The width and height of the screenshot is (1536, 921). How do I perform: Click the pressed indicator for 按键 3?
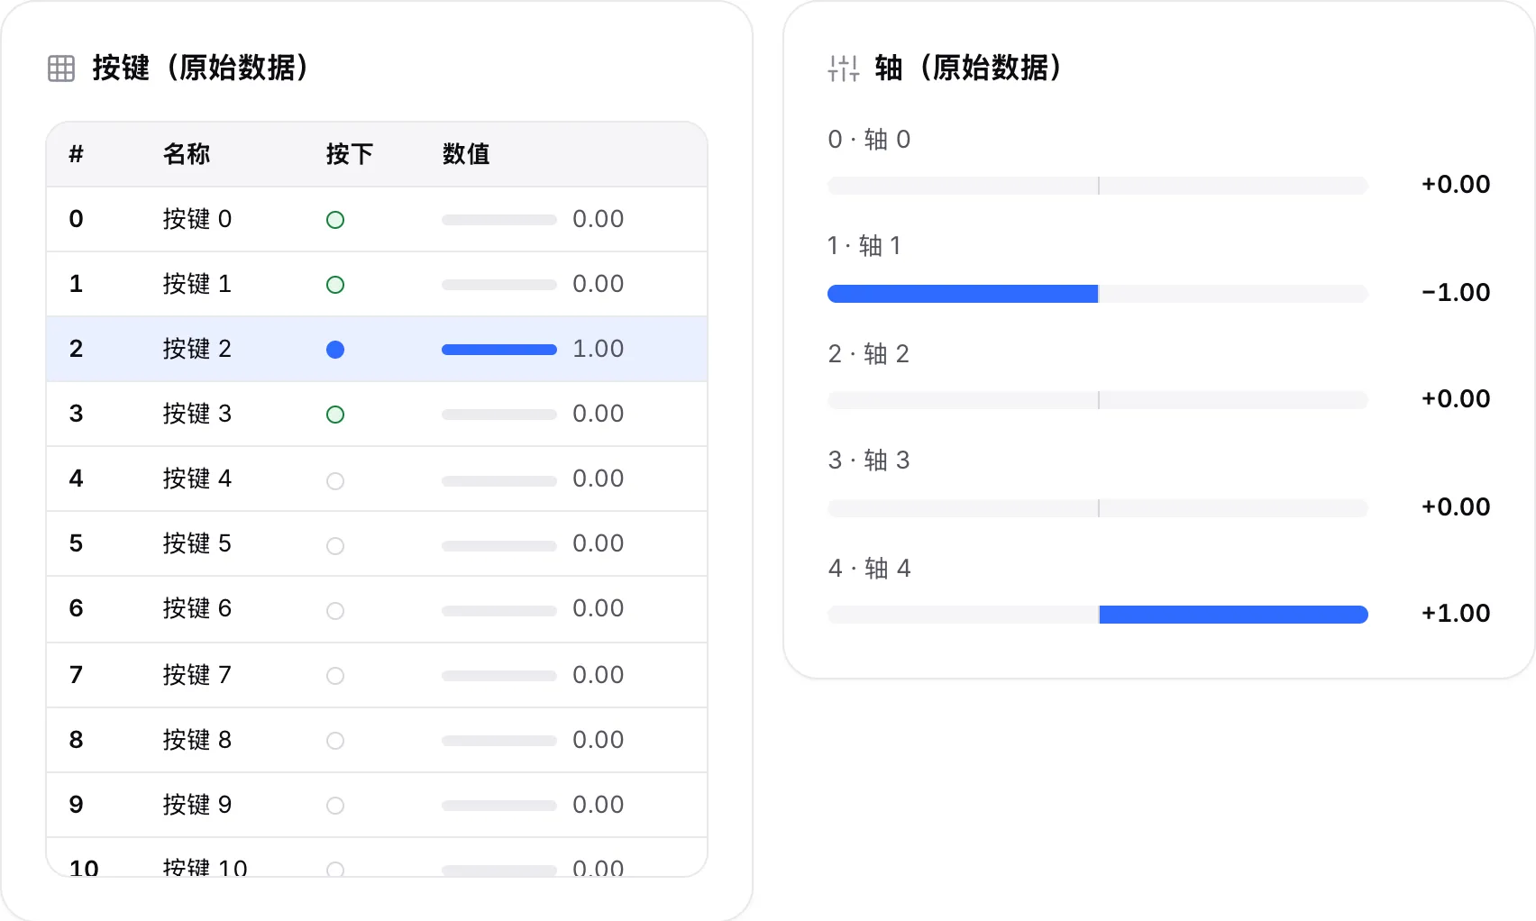pyautogui.click(x=335, y=415)
